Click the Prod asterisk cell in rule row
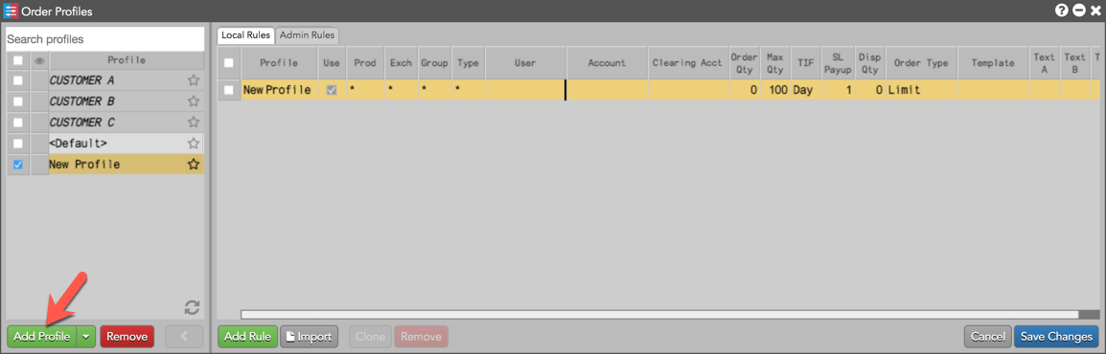Image resolution: width=1106 pixels, height=354 pixels. (x=364, y=90)
